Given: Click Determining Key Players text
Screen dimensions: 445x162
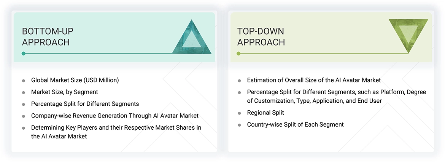Looking at the screenshot, I should (116, 127).
